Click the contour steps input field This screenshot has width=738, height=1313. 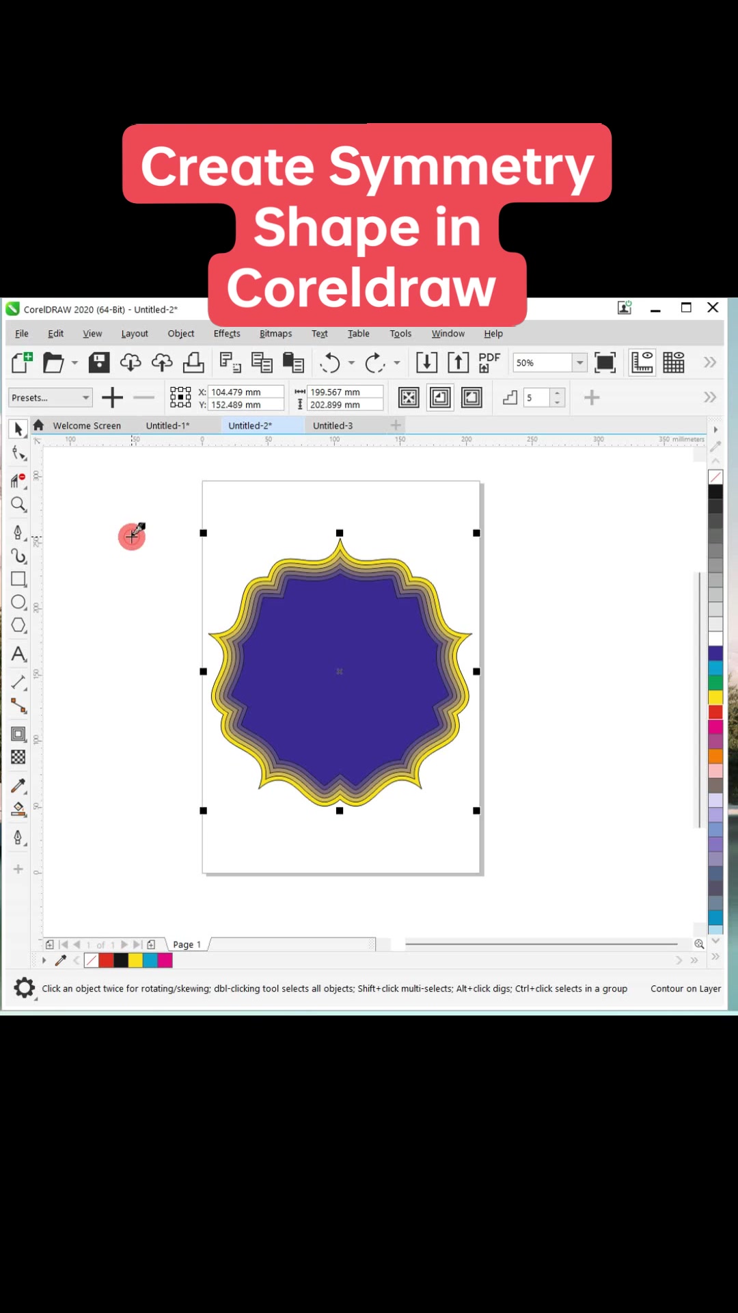[537, 398]
